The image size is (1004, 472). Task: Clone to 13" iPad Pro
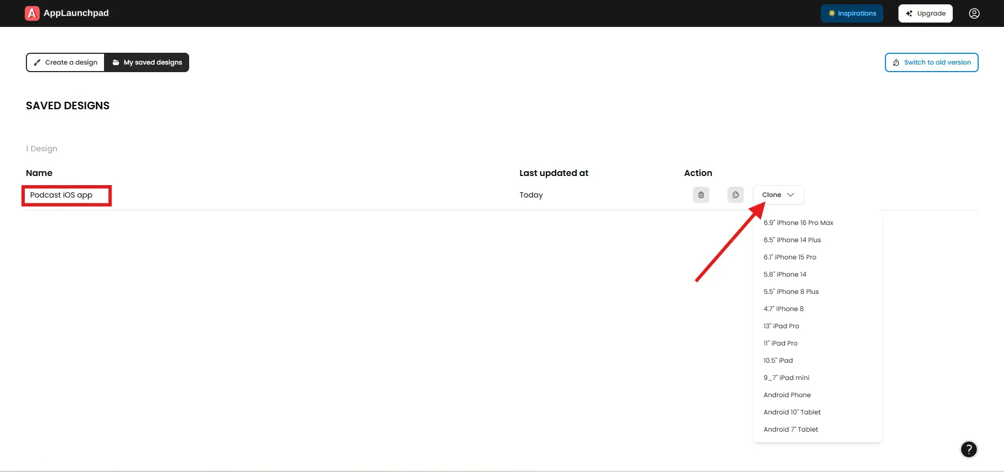(781, 326)
